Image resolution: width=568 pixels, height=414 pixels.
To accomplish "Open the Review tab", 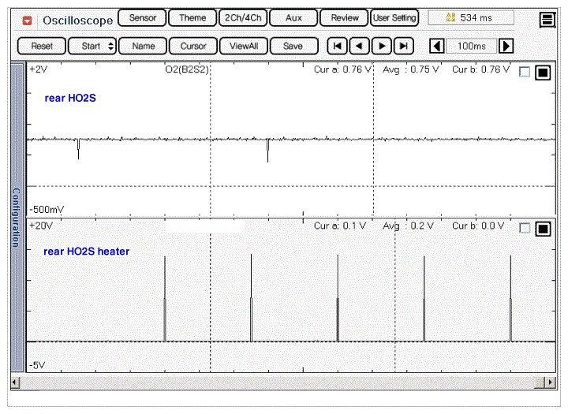I will click(x=344, y=17).
